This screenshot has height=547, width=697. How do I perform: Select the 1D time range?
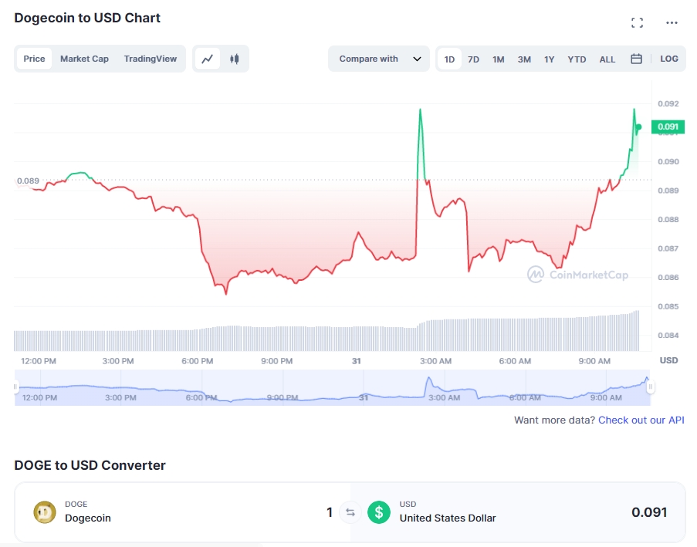click(x=449, y=59)
